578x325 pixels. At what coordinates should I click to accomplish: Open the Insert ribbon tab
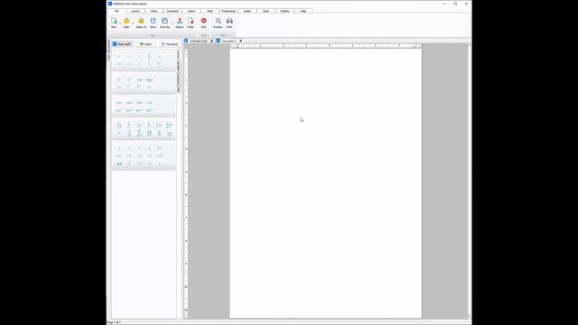click(x=191, y=11)
